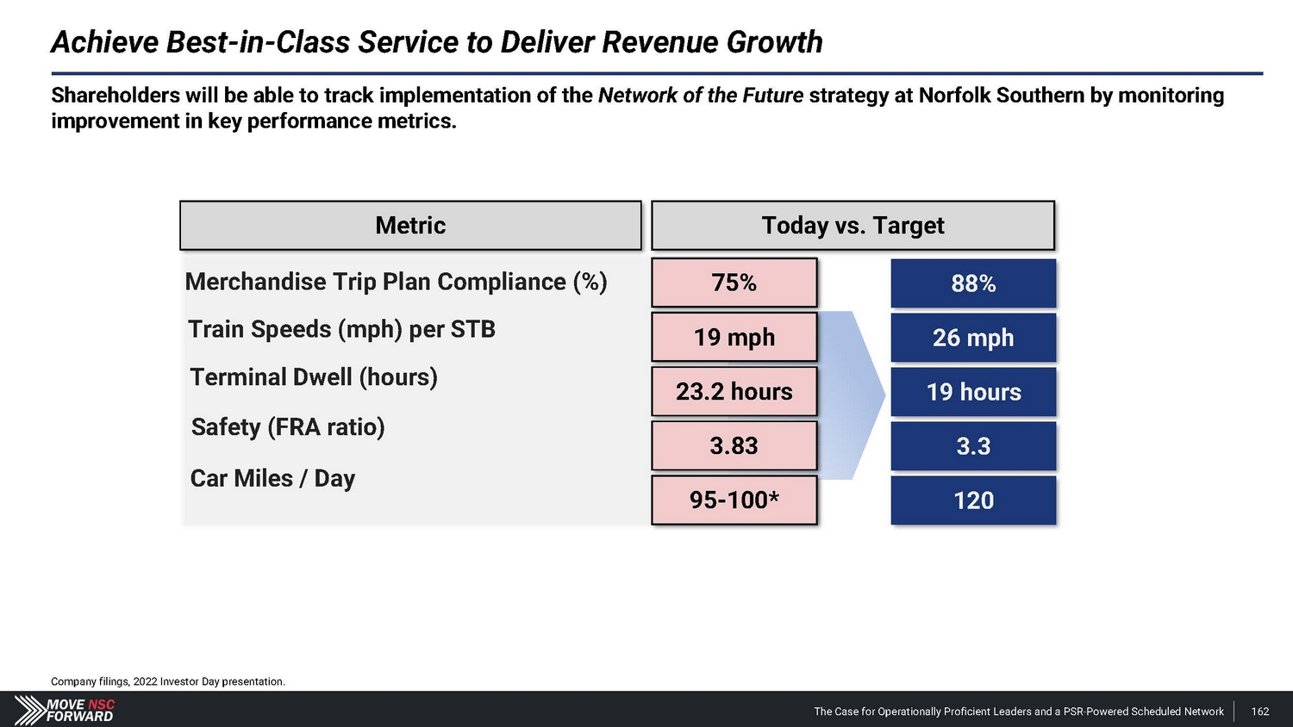The height and width of the screenshot is (727, 1293).
Task: Select the 19 mph current speed box
Action: tap(734, 337)
